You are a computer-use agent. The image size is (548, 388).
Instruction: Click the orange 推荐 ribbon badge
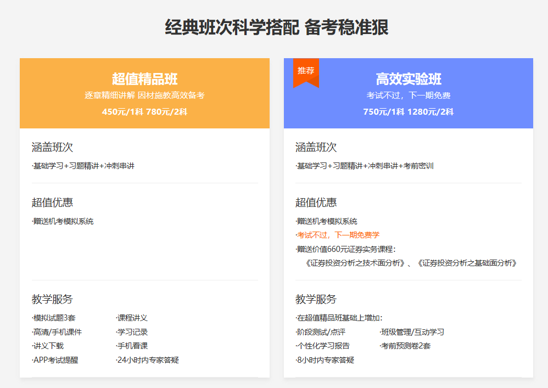(305, 71)
